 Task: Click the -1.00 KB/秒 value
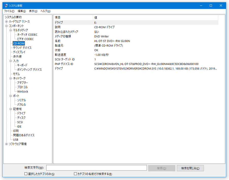[x=101, y=55]
